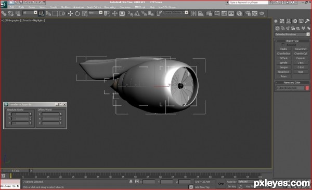The height and width of the screenshot is (190, 312).
Task: Select the Cameras create category icon
Action: click(x=293, y=28)
